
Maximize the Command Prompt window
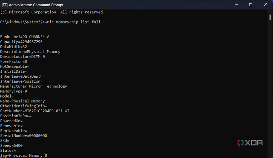tap(251, 5)
